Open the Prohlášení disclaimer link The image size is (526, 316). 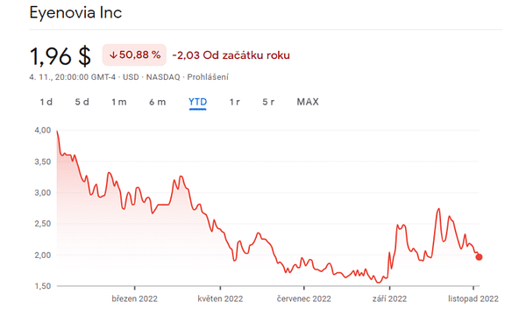click(208, 77)
